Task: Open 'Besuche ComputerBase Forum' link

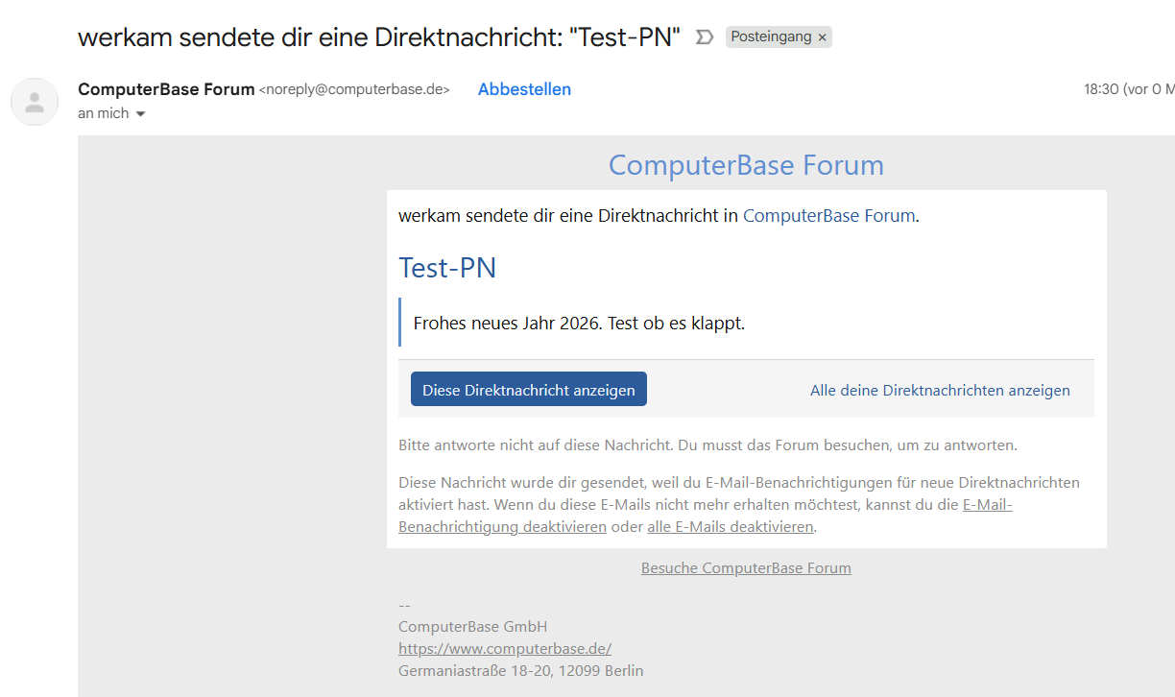Action: pos(746,567)
